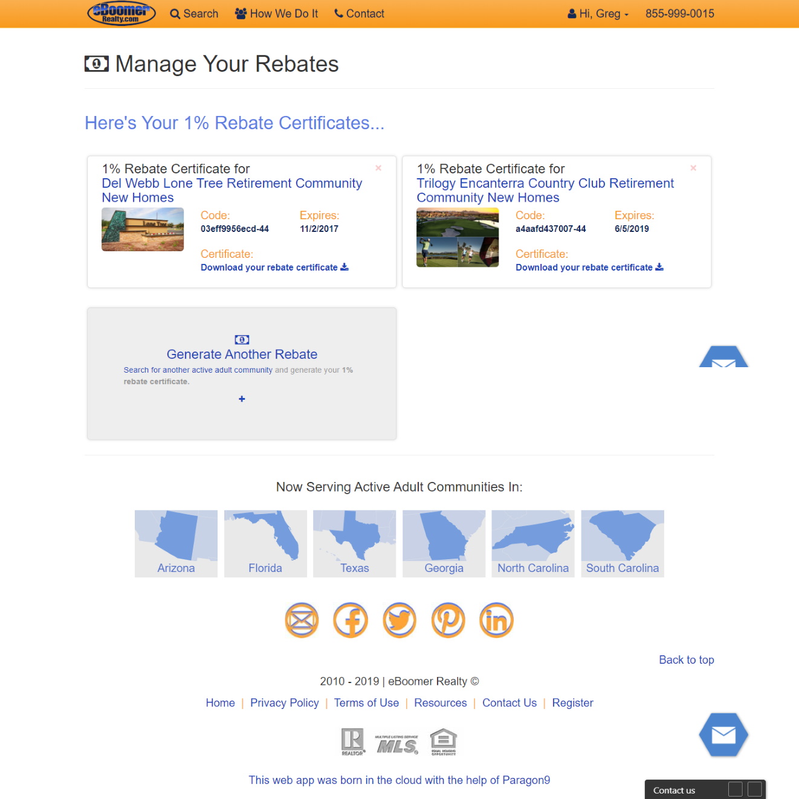Open Trilogy Encanterra Country Club community link
The width and height of the screenshot is (799, 799).
pyautogui.click(x=545, y=190)
